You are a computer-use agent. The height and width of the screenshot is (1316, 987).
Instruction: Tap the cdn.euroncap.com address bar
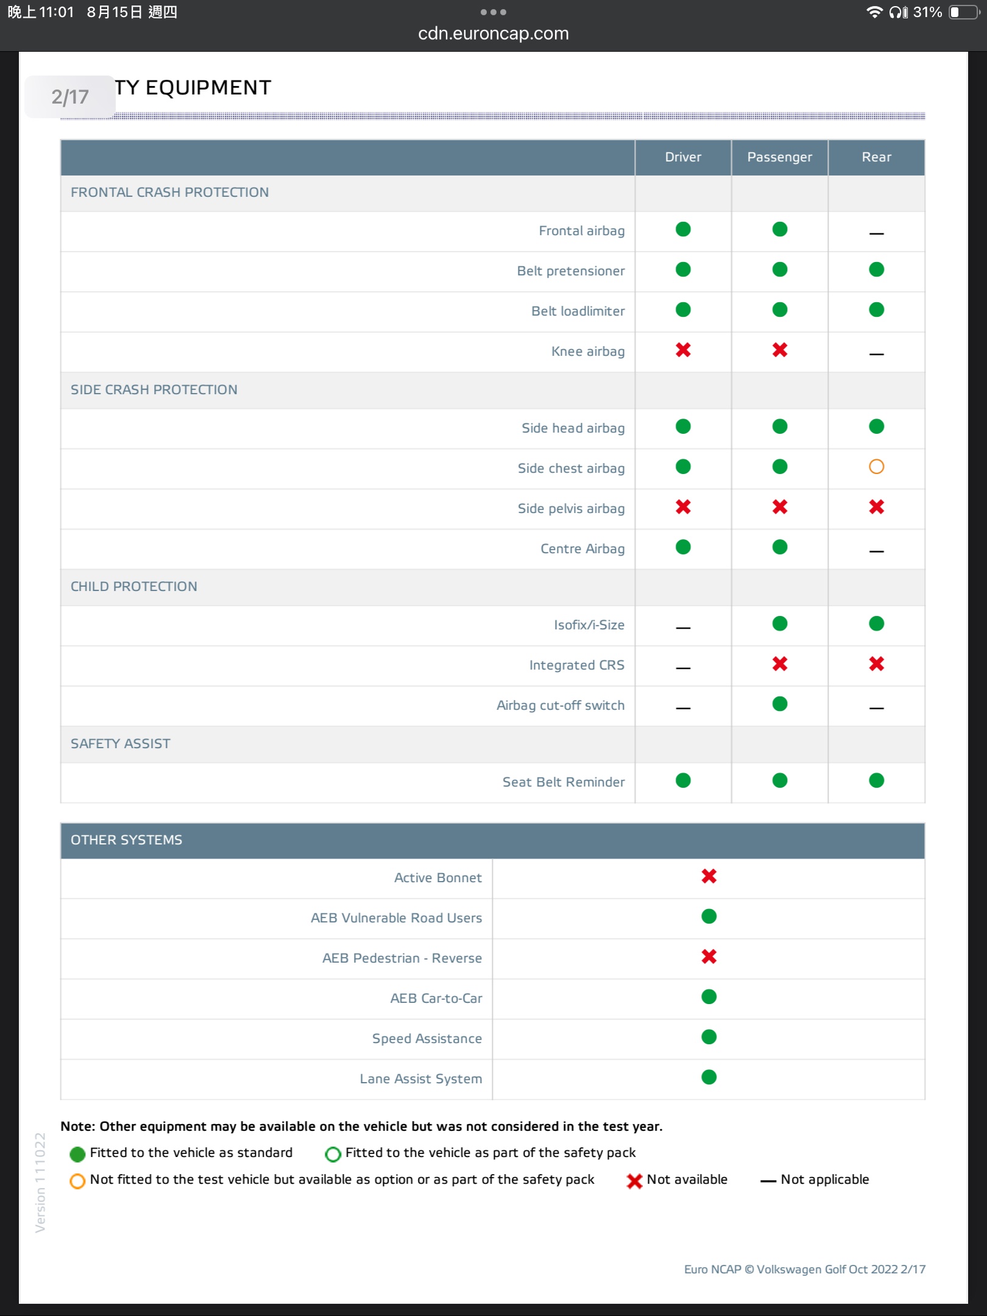(493, 34)
